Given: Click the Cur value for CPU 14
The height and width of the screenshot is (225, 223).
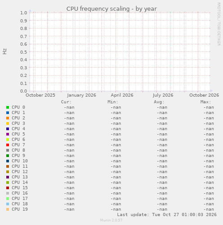Looking at the screenshot, I should pos(69,183).
